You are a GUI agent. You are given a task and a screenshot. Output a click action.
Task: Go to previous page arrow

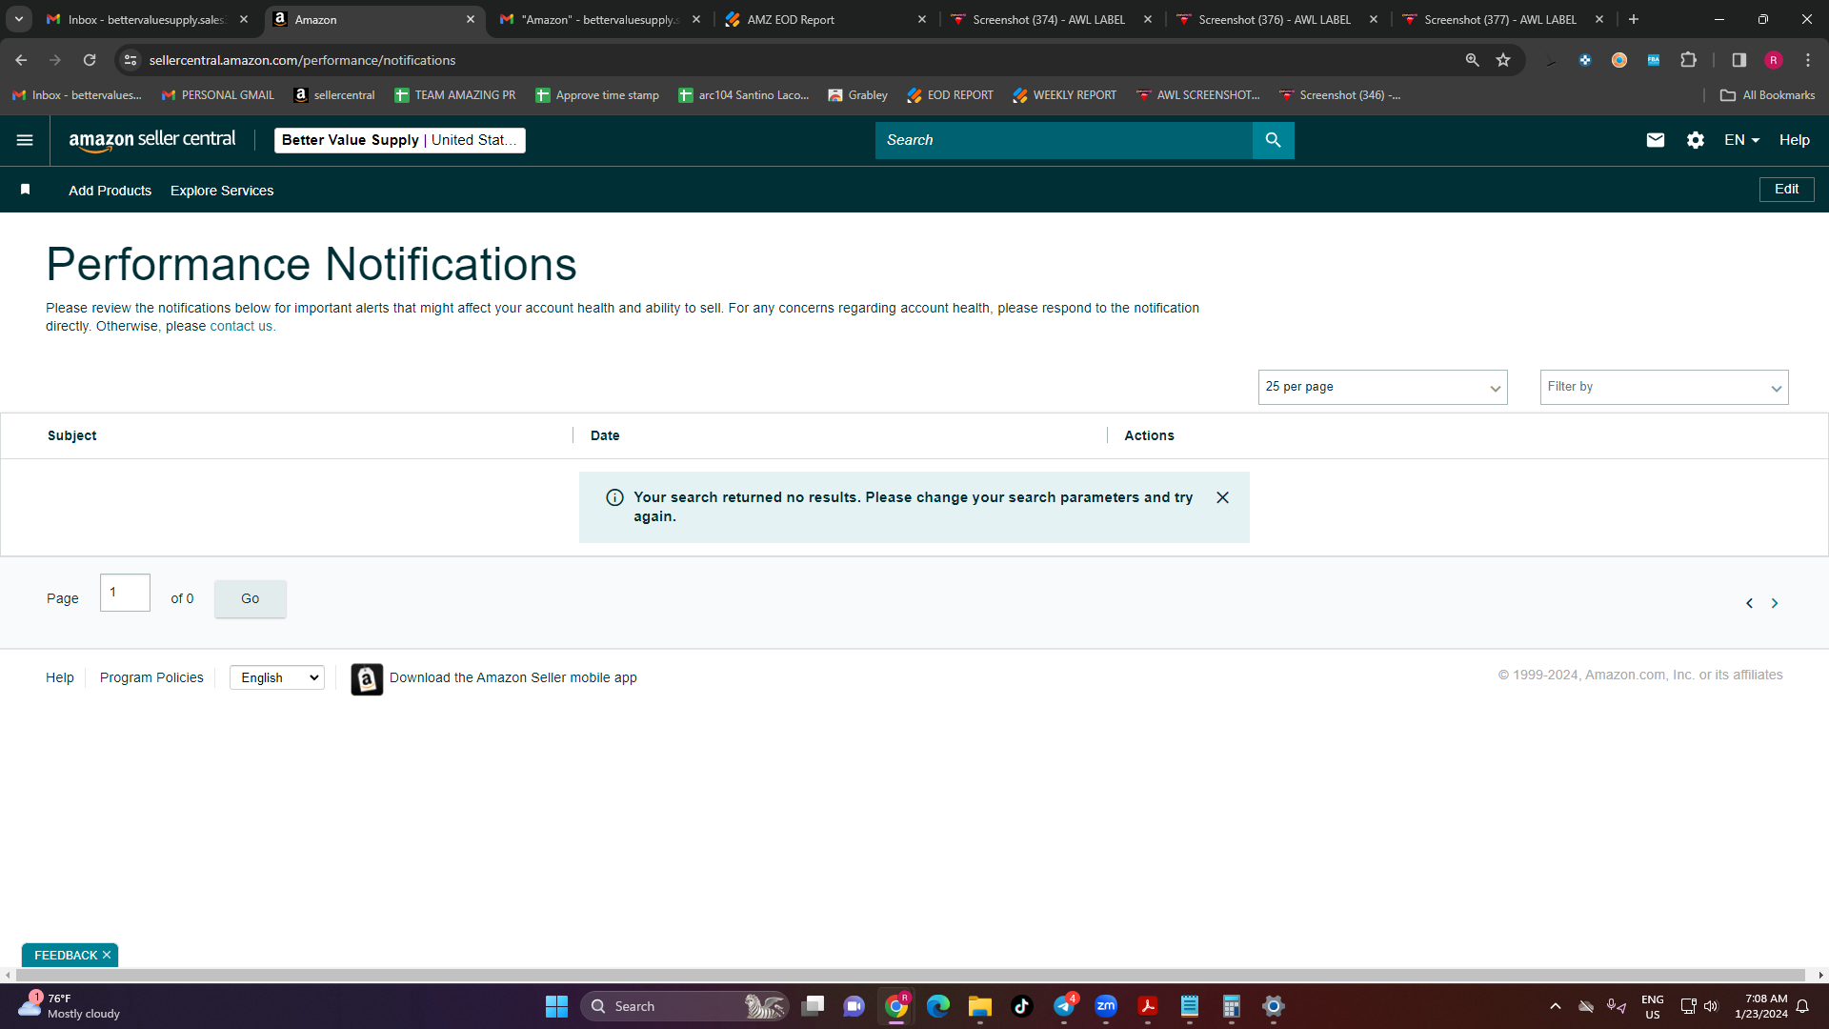[1749, 603]
